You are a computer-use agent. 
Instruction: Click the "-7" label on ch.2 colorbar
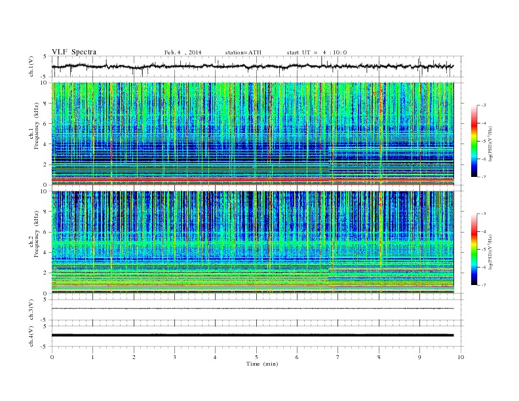coord(484,285)
